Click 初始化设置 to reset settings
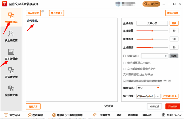Viewport: 184px width, 119px height. 173,13
